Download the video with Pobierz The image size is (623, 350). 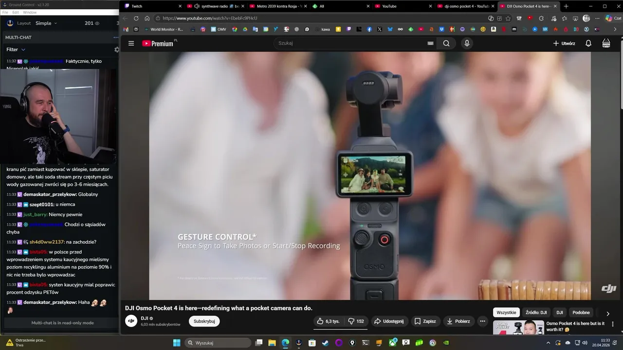coord(458,321)
